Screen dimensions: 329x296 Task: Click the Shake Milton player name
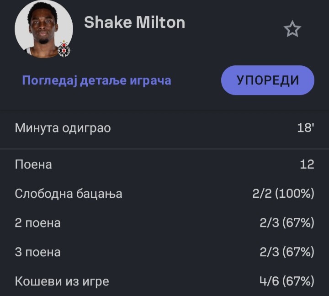(x=134, y=22)
